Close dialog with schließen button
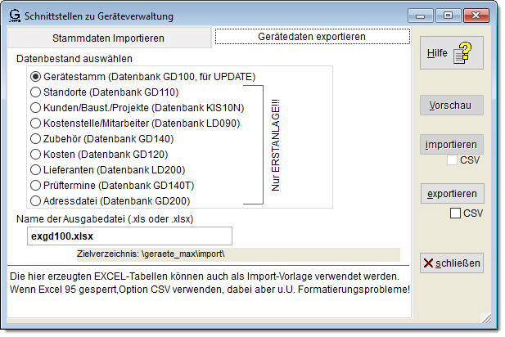Screen dimensions: 505x337 [x=452, y=263]
